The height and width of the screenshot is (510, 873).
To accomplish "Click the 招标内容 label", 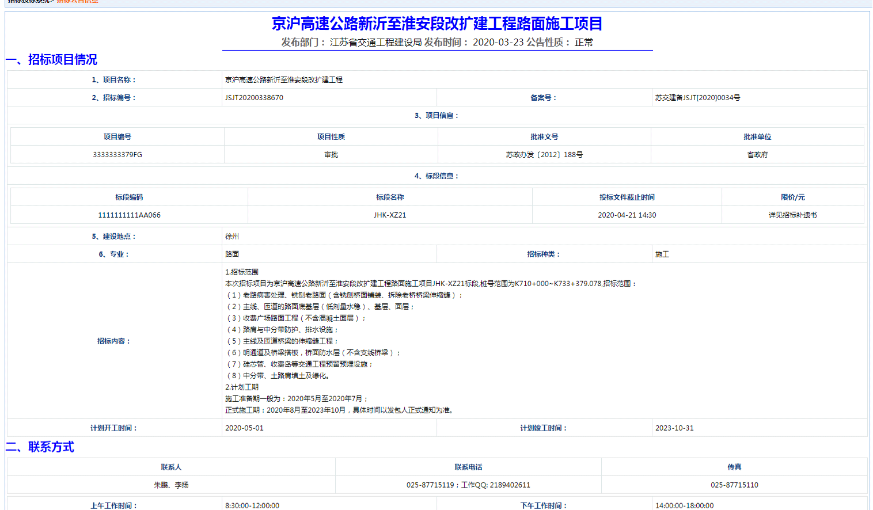I will click(x=114, y=341).
